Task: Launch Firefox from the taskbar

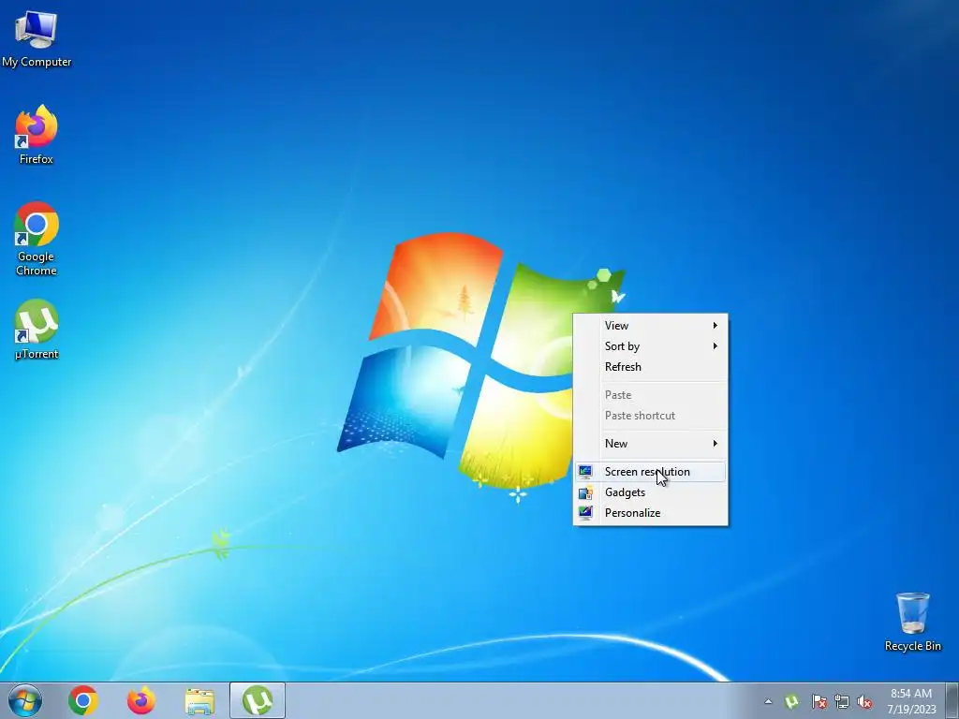Action: [141, 700]
